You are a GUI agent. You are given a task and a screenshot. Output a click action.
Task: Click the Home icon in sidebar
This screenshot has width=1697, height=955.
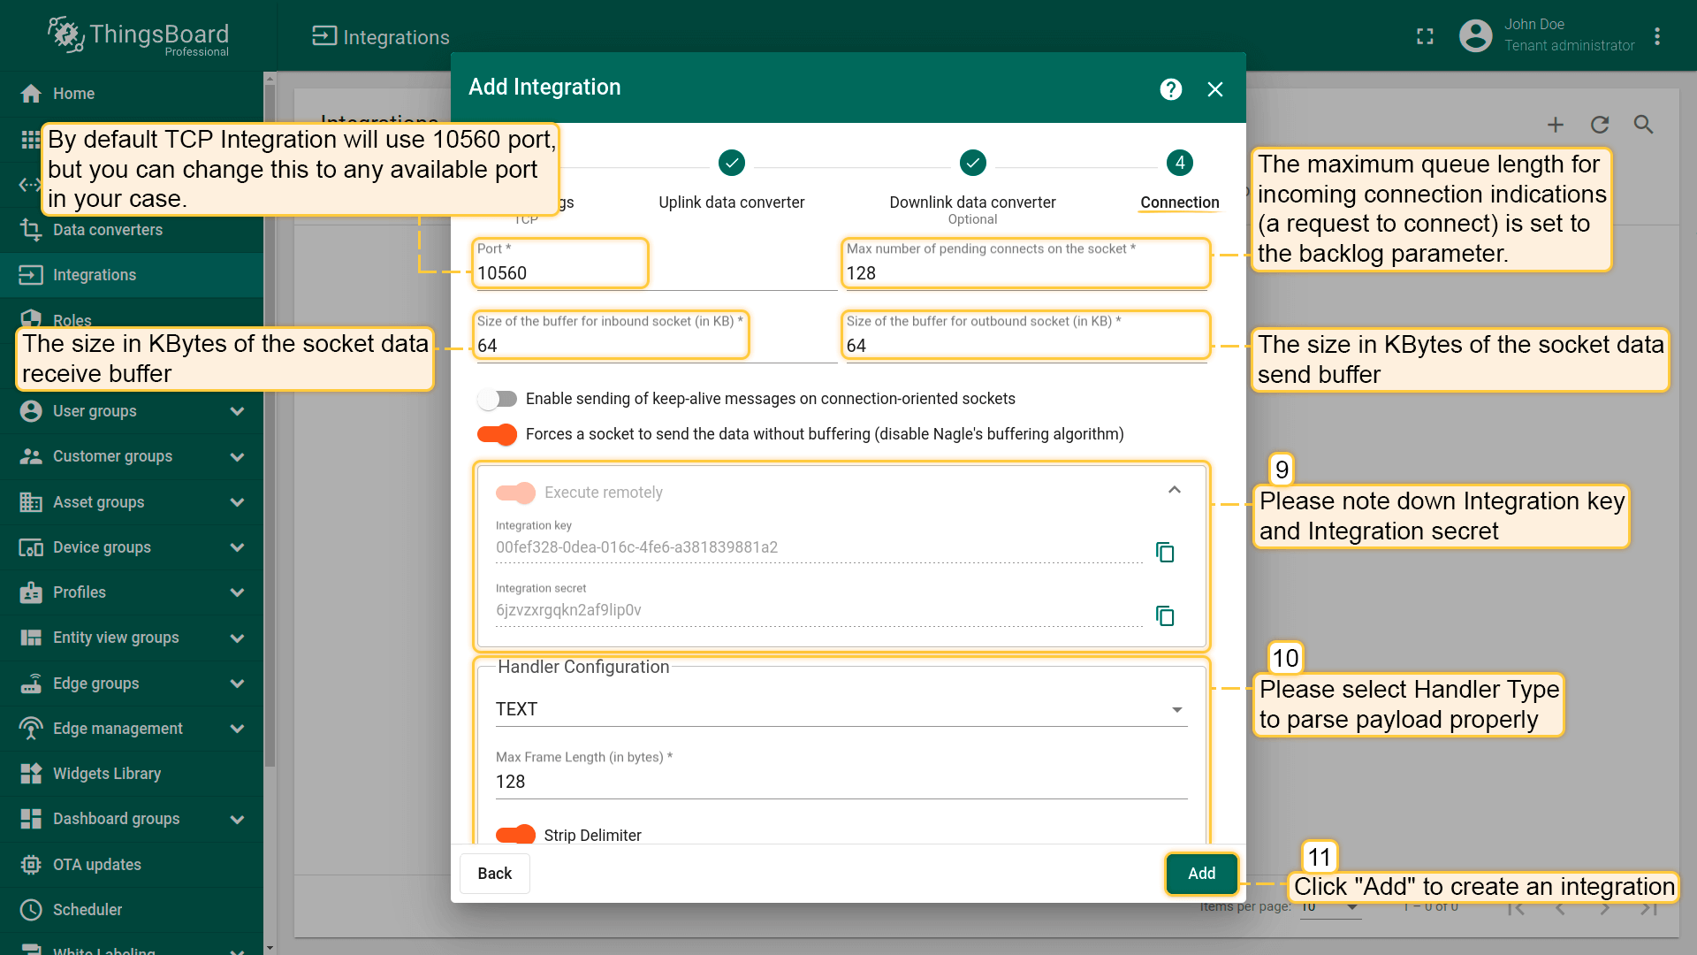31,94
